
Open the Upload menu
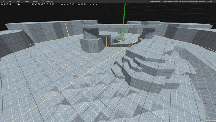pyautogui.click(x=27, y=1)
